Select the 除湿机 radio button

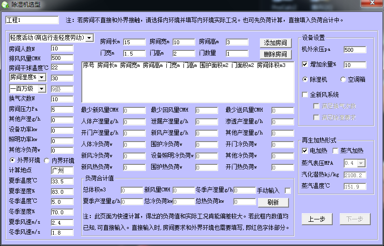point(305,80)
